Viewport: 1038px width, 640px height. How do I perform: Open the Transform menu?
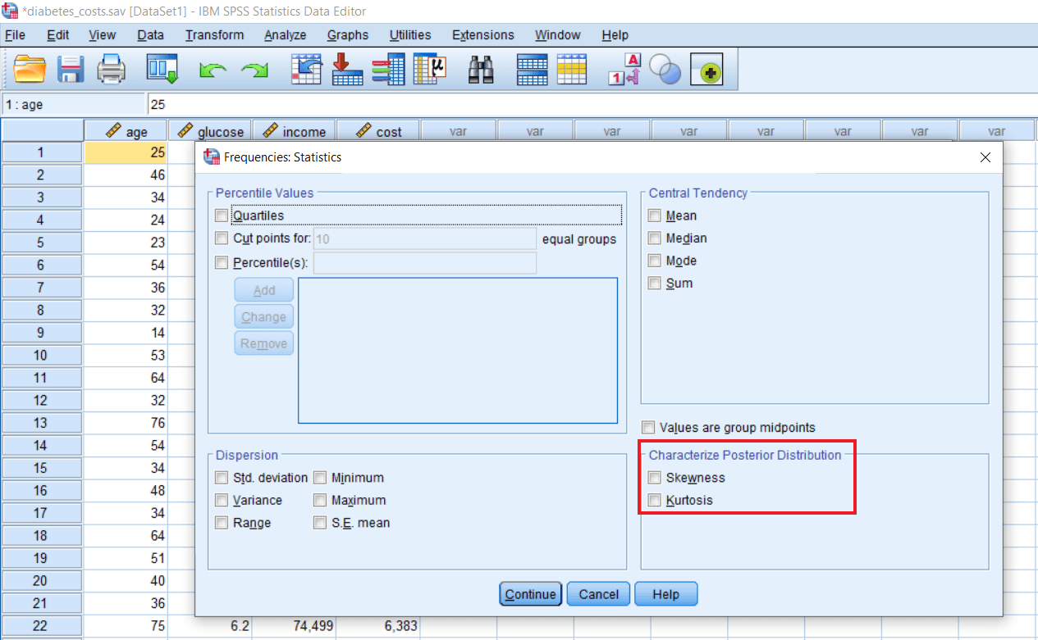click(x=214, y=35)
